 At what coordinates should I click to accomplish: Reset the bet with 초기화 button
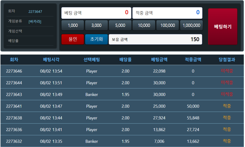[97, 39]
